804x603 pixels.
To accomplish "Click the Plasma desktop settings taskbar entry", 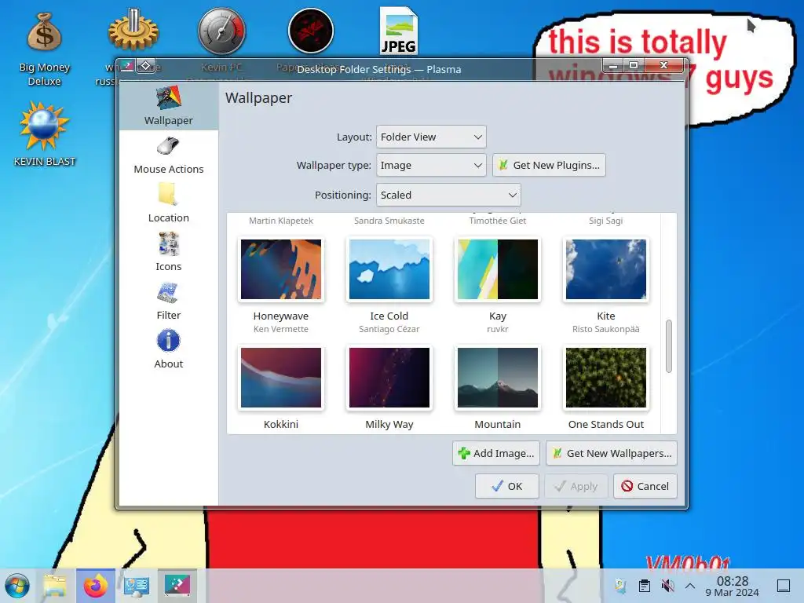I will pos(177,586).
